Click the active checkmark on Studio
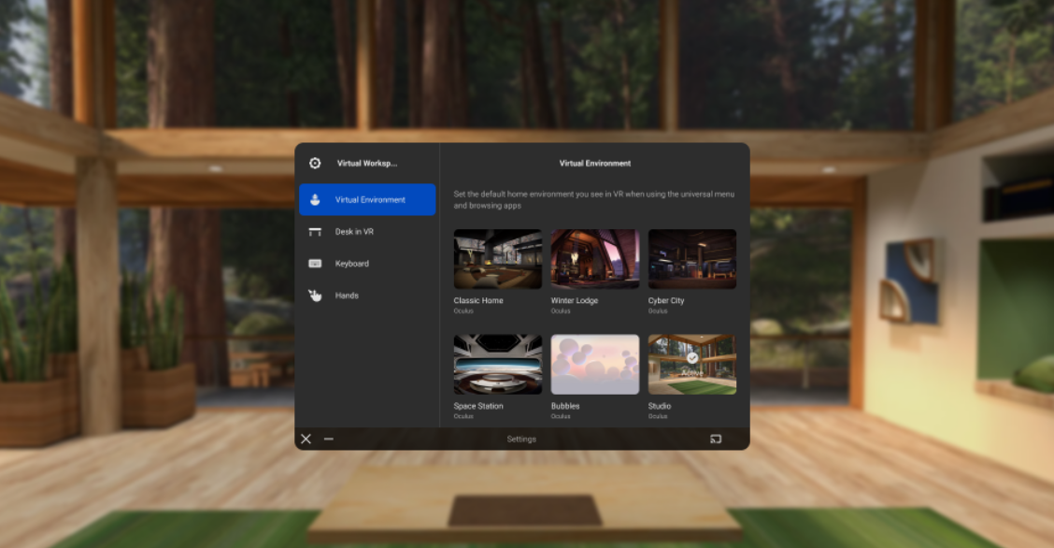Viewport: 1054px width, 548px height. (692, 357)
